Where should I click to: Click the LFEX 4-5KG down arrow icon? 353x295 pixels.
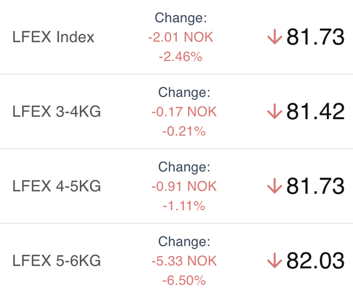coord(275,186)
